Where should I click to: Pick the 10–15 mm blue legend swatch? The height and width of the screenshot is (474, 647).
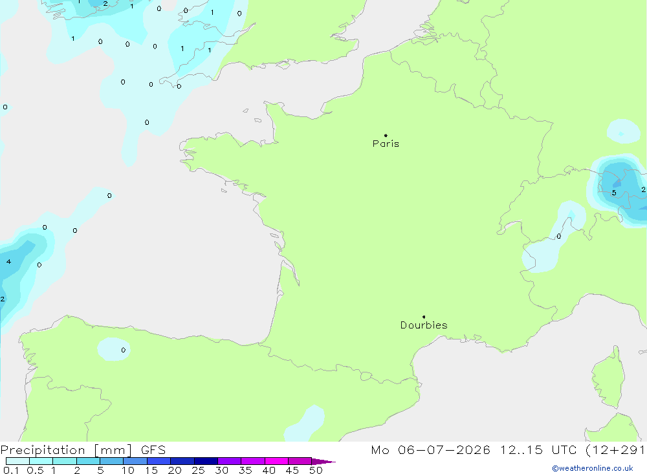[x=135, y=461]
